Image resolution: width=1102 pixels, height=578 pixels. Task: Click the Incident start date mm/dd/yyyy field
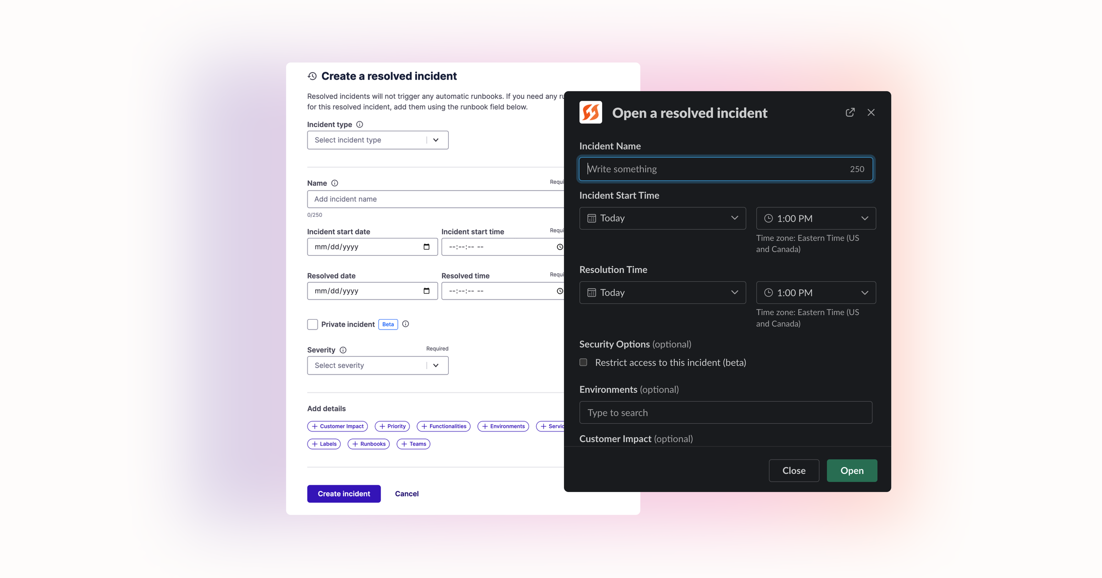pos(372,246)
